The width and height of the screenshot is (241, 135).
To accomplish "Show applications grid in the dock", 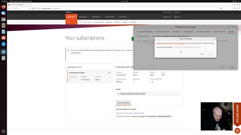I will tap(3, 131).
